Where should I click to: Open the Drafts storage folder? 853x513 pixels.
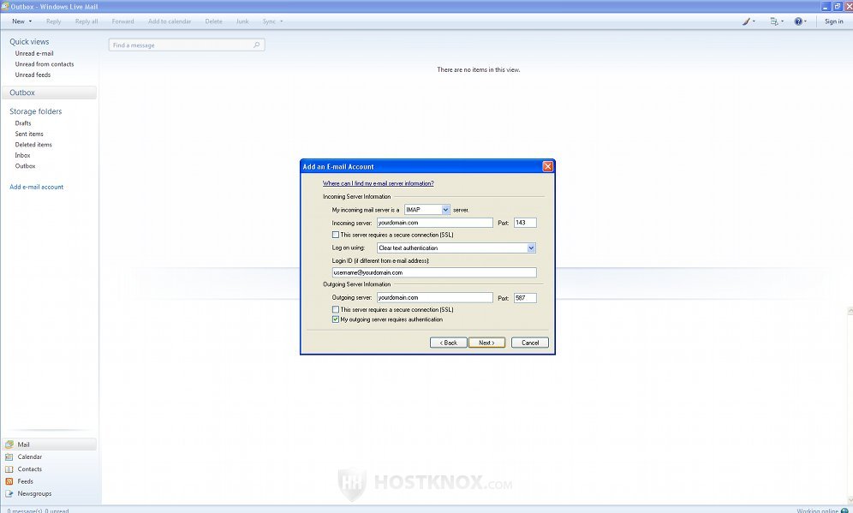(x=23, y=123)
